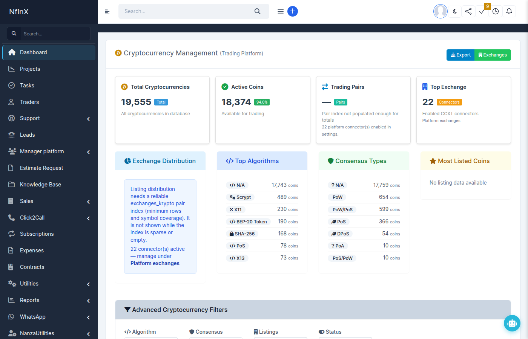The image size is (528, 339).
Task: Expand the NanzaUtilities submenu
Action: coord(49,333)
